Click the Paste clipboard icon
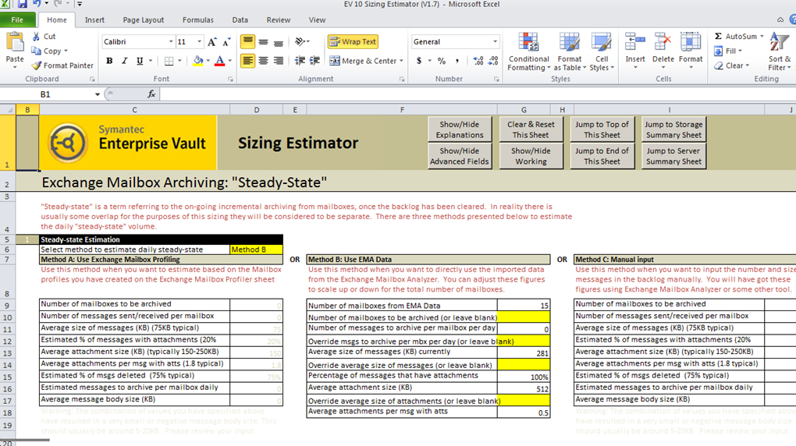The height and width of the screenshot is (446, 796). pos(15,43)
